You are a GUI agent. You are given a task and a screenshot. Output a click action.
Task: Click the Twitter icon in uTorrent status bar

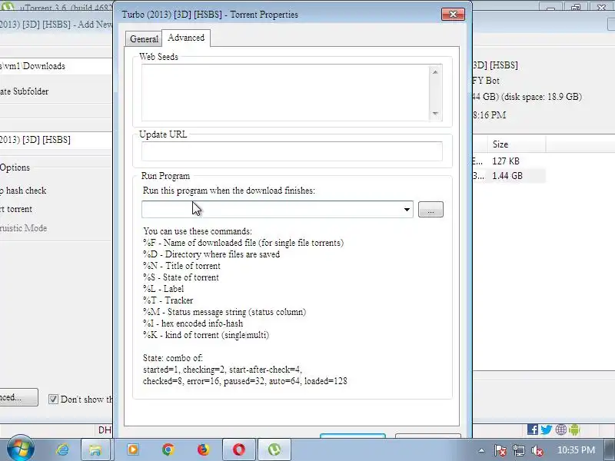click(x=547, y=429)
